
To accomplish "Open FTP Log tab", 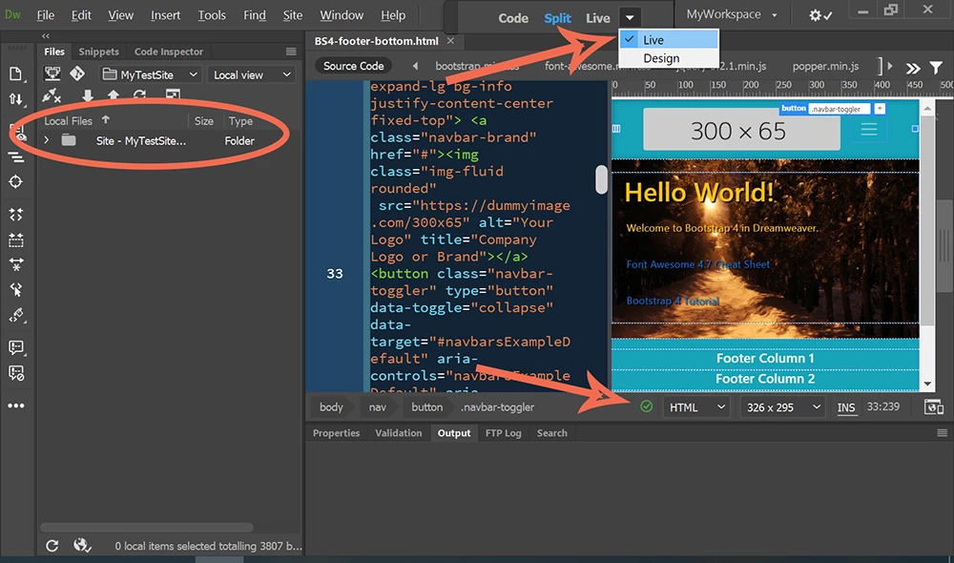I will point(503,433).
